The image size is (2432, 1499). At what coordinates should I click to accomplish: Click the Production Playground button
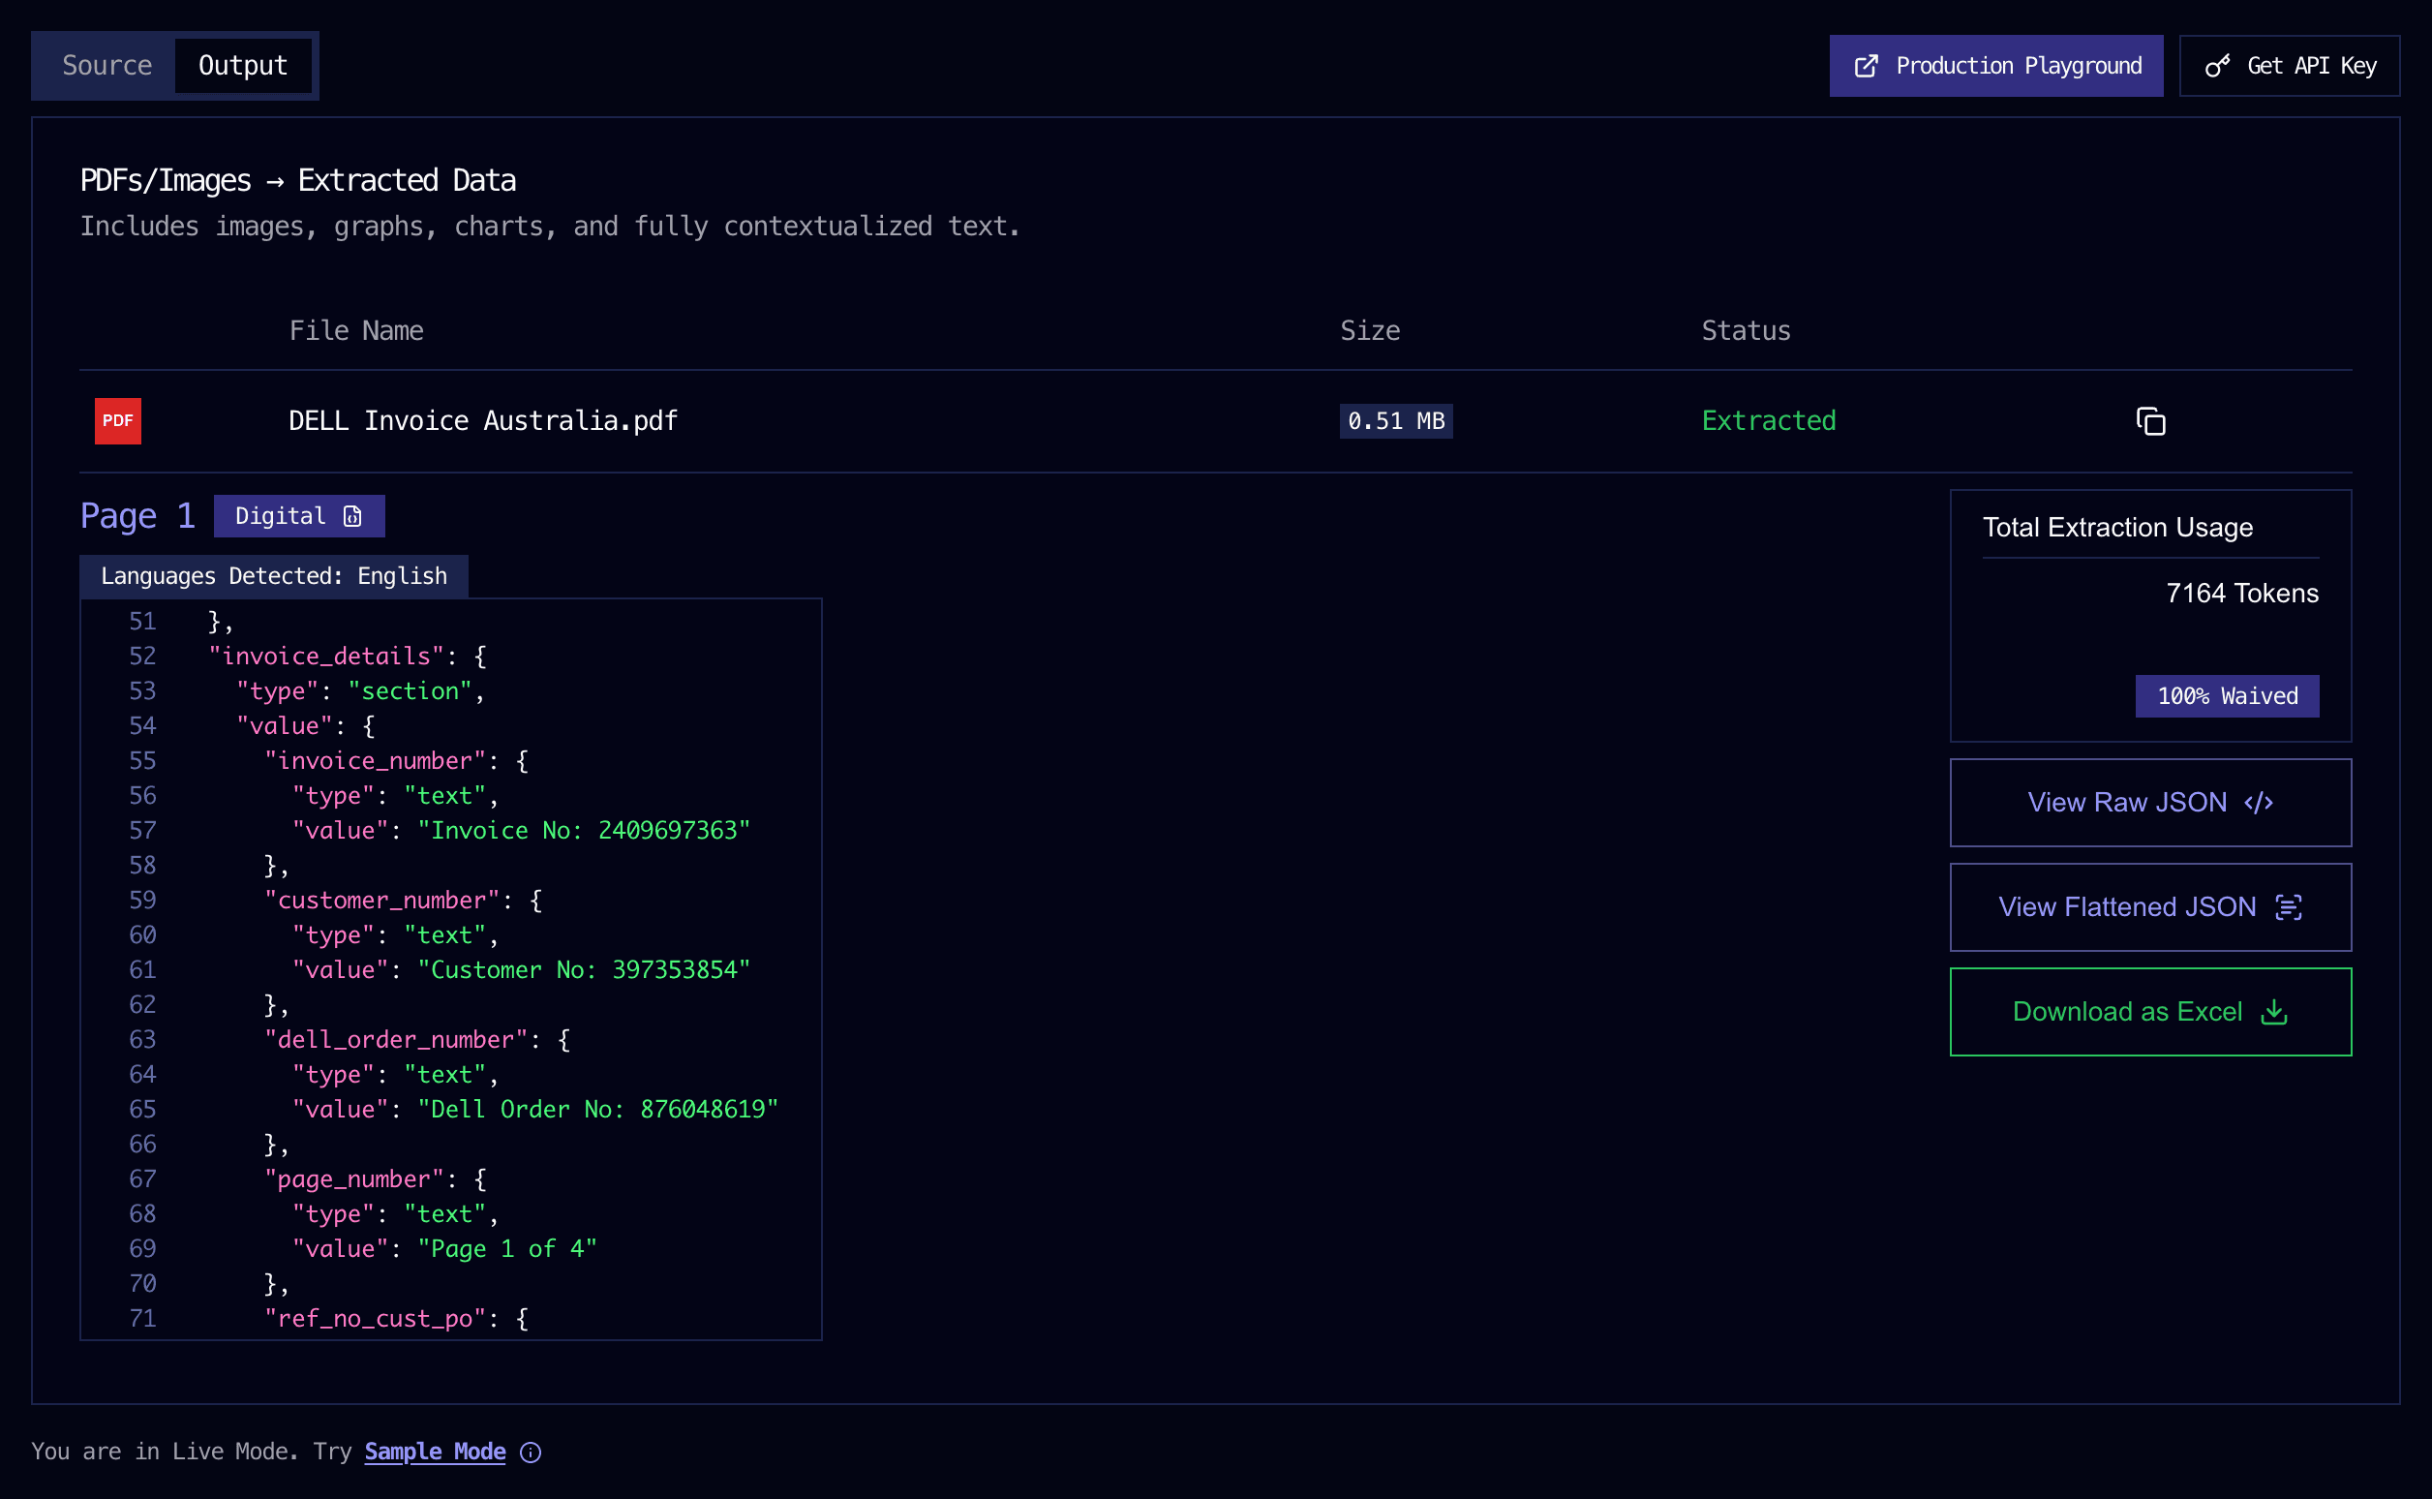pyautogui.click(x=1995, y=65)
